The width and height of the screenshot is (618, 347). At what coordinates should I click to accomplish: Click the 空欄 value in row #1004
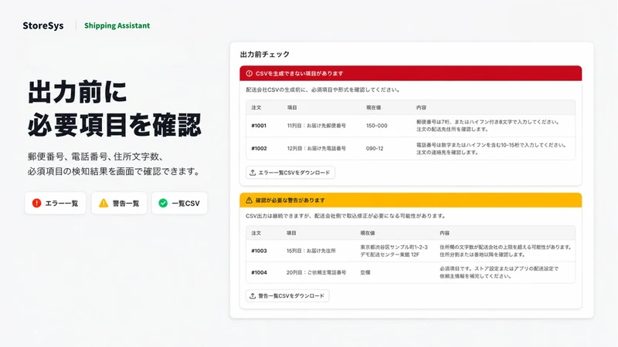click(x=365, y=272)
